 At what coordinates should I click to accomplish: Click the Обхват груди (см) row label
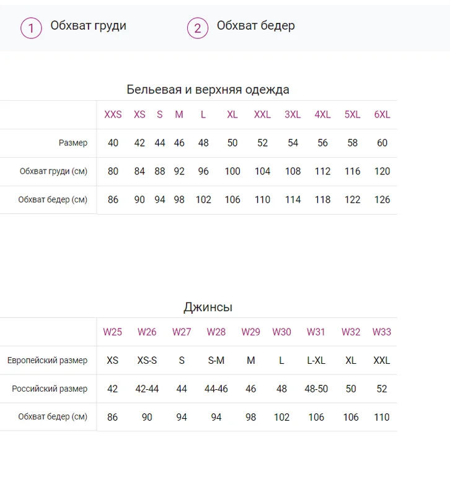click(53, 171)
